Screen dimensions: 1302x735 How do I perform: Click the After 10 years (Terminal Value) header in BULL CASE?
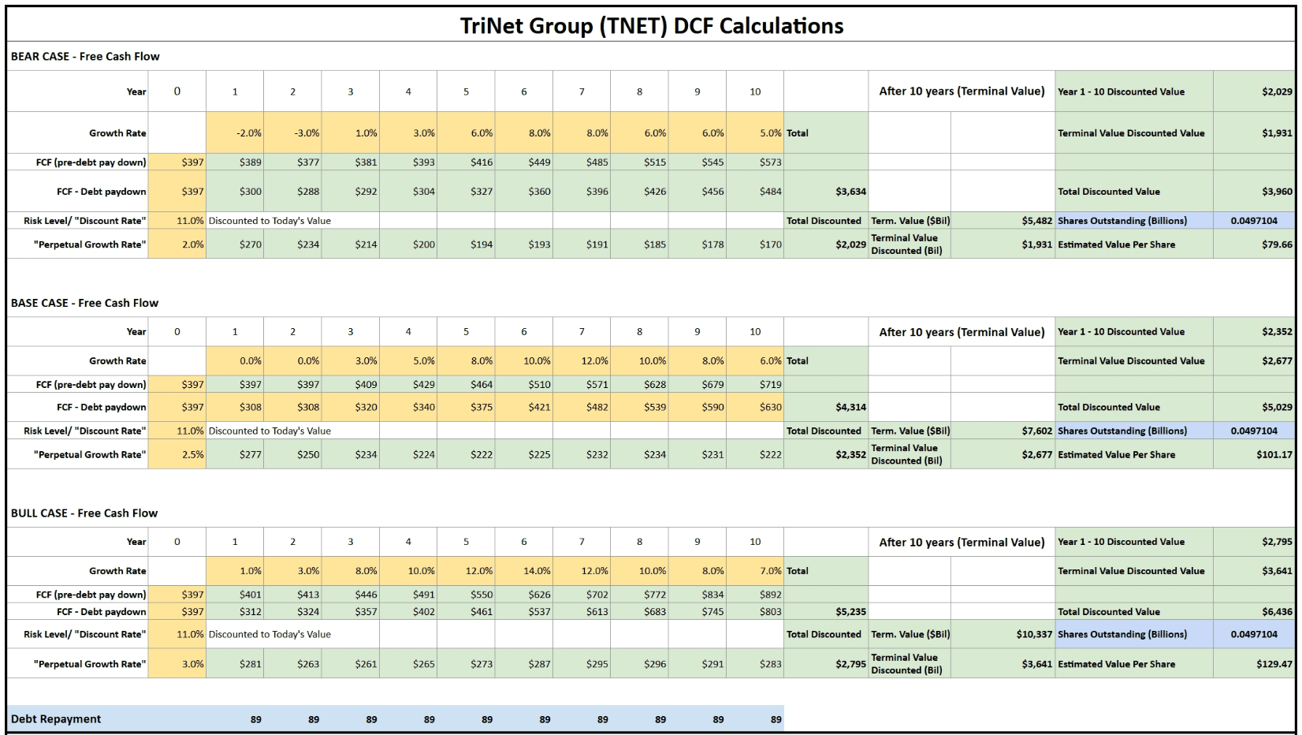coord(962,542)
